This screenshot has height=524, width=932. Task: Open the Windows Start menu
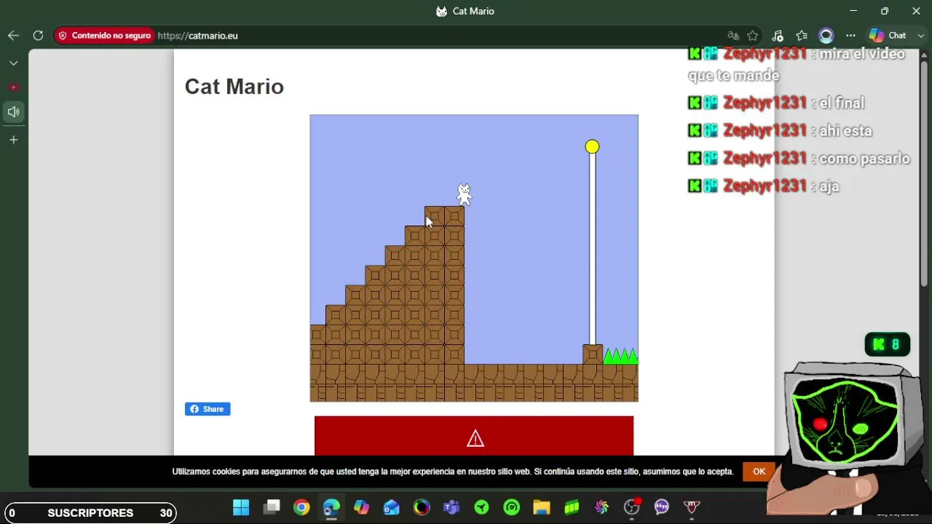[241, 507]
